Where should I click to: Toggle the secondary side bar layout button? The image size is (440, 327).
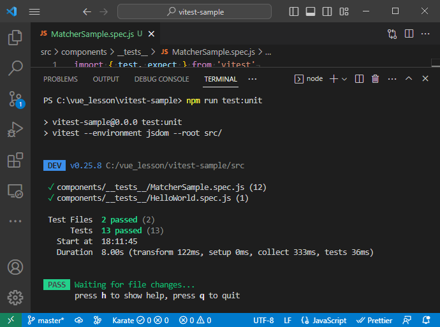[x=327, y=11]
